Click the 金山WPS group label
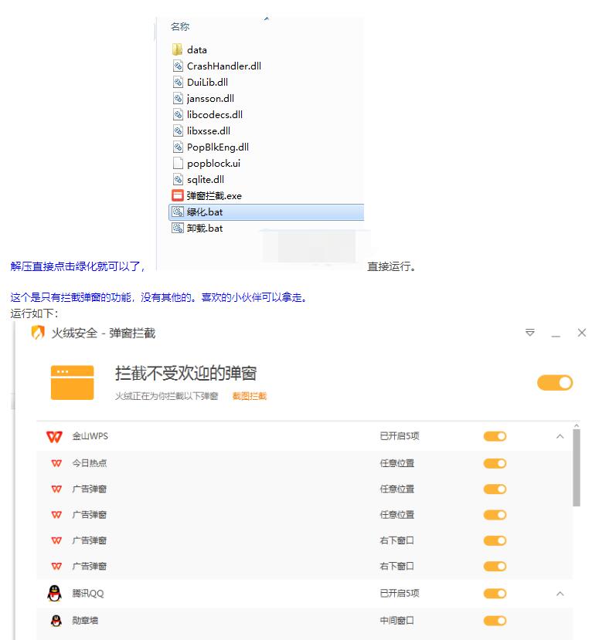 coord(90,436)
